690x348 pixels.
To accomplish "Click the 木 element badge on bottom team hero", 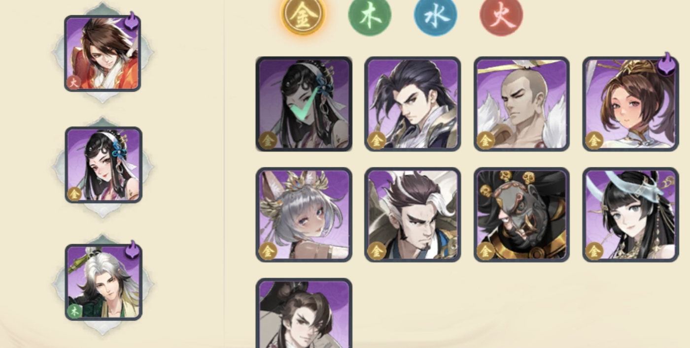I will coord(74,311).
